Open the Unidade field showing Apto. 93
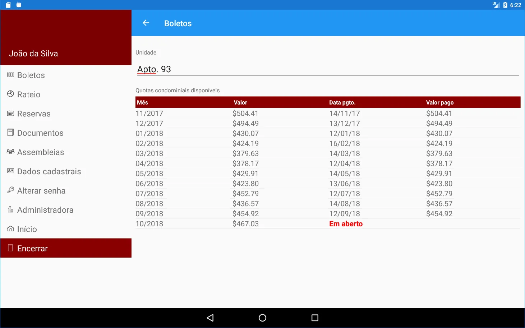525x328 pixels. tap(328, 69)
